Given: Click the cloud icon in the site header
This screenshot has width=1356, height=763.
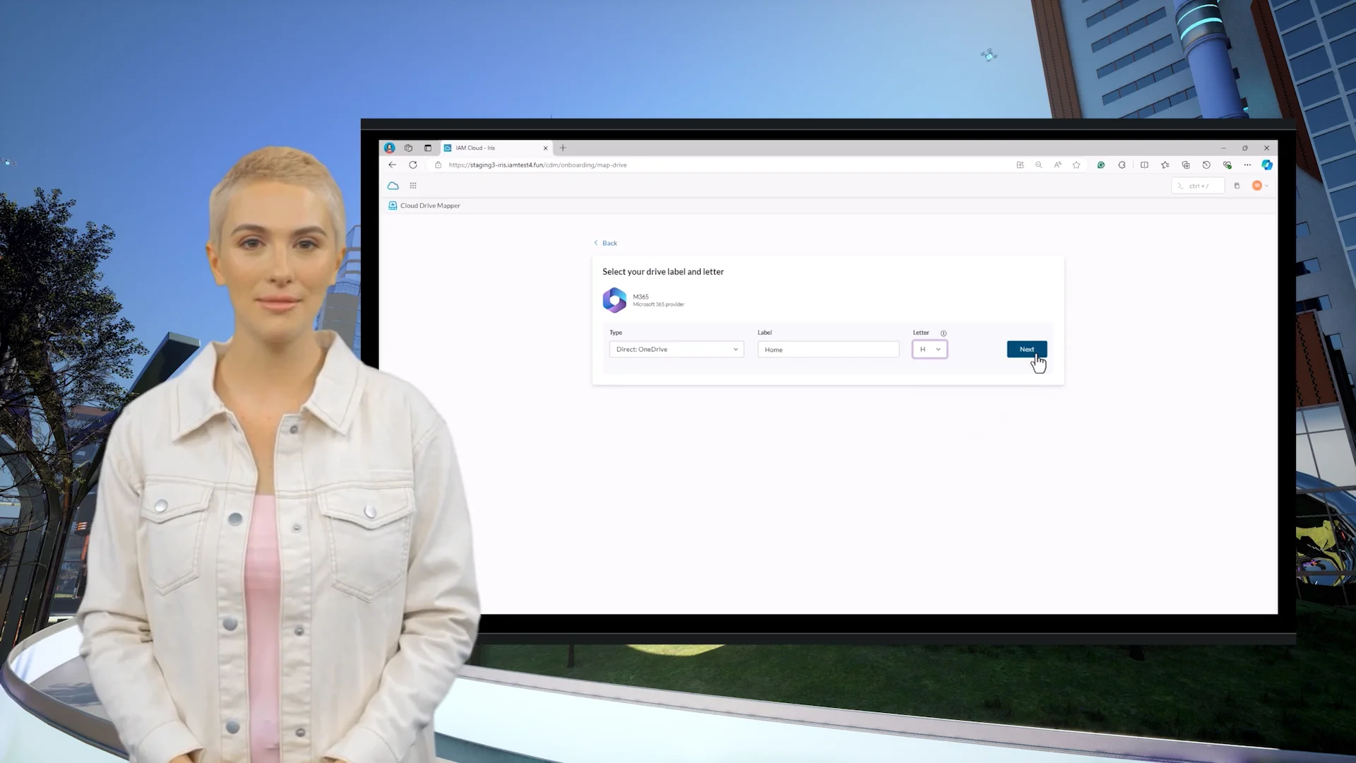Looking at the screenshot, I should coord(393,185).
